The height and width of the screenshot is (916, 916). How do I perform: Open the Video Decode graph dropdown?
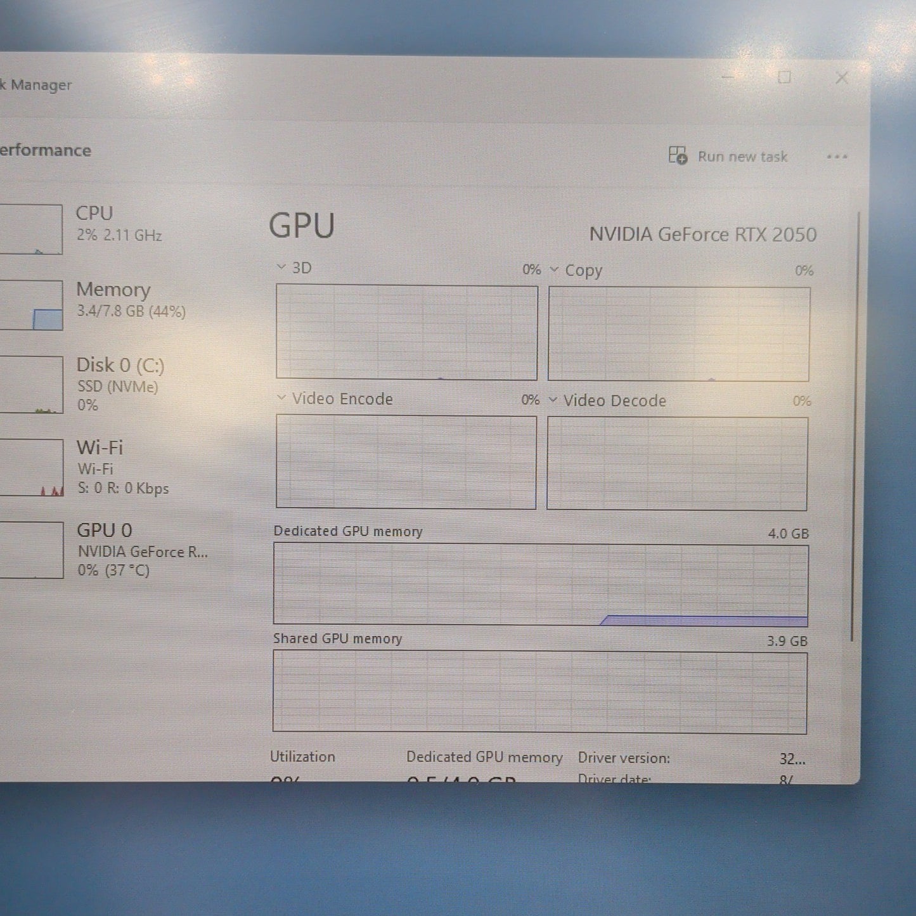pyautogui.click(x=553, y=400)
